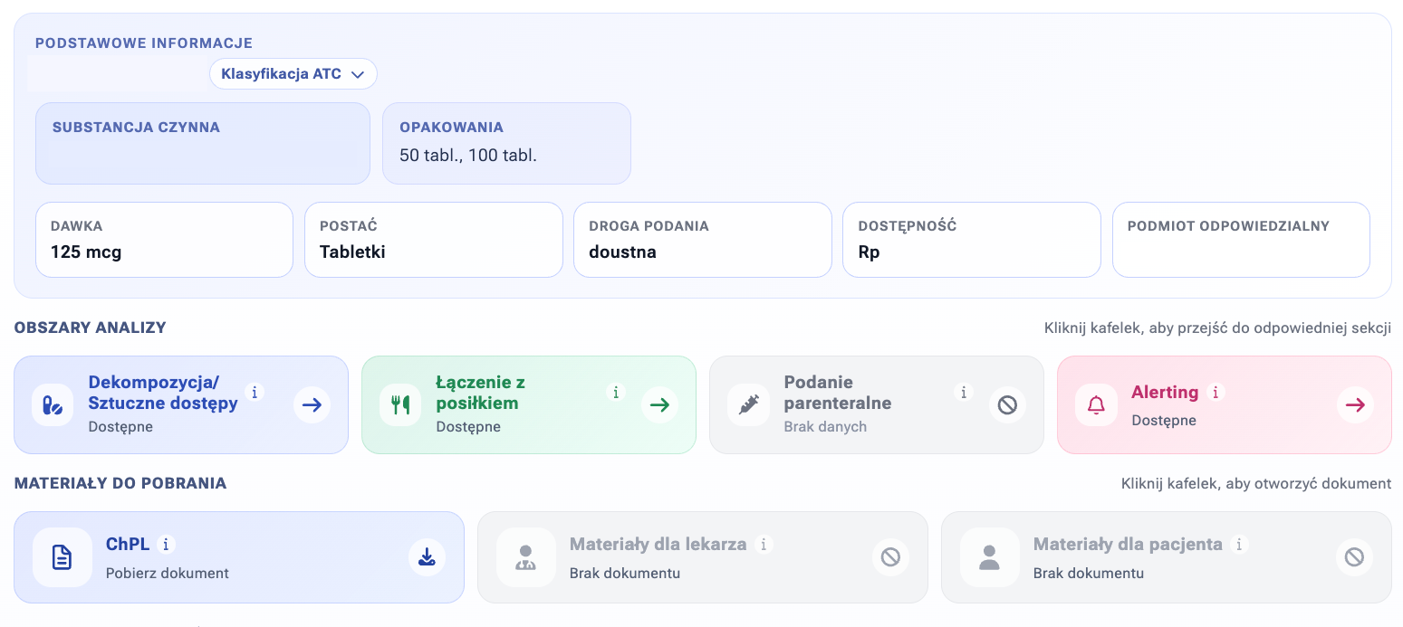Click the fork and knife meal icon
This screenshot has width=1403, height=627.
[400, 405]
